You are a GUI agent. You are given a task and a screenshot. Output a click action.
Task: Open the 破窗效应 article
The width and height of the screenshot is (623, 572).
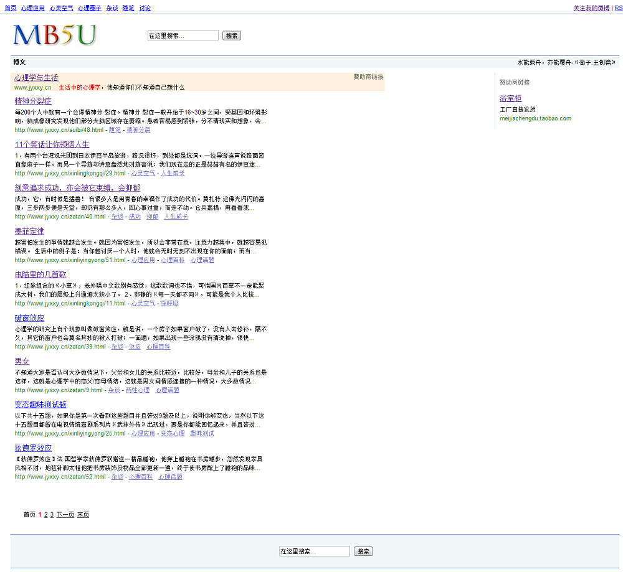tap(29, 318)
